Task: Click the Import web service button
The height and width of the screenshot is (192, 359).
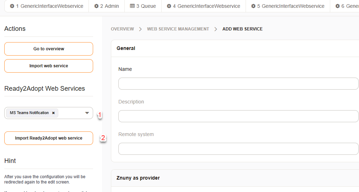Action: tap(49, 66)
